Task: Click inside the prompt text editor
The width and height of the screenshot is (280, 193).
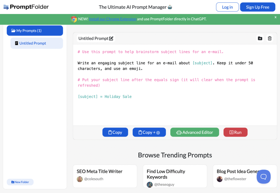Action: tap(175, 85)
